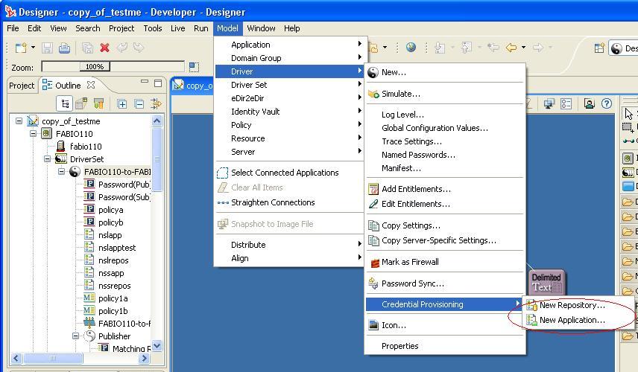Viewport: 638px width, 372px height.
Task: Click the Print icon in toolbar
Action: 64,48
